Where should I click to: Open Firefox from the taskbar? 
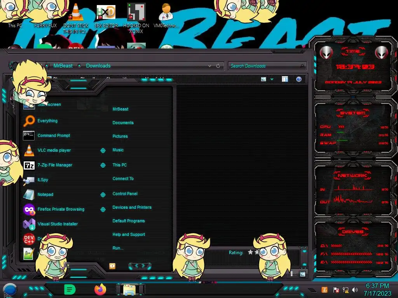pos(100,289)
